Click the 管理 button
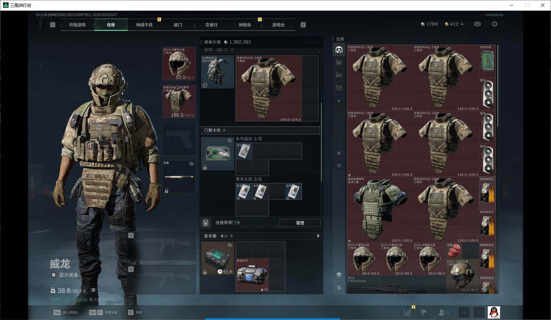This screenshot has height=320, width=551. [x=300, y=223]
